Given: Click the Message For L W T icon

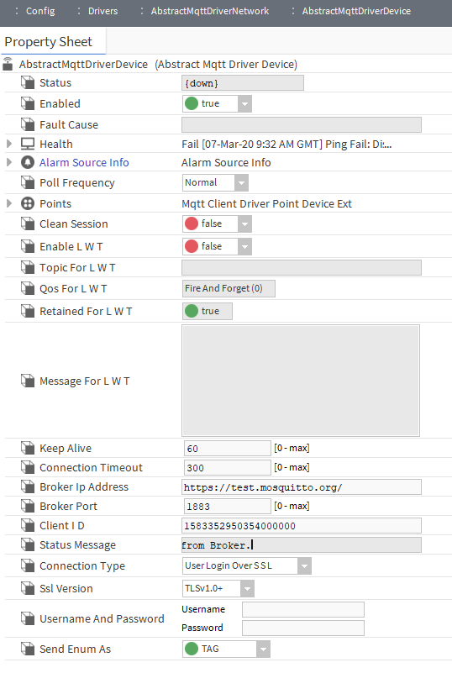Looking at the screenshot, I should coord(28,381).
